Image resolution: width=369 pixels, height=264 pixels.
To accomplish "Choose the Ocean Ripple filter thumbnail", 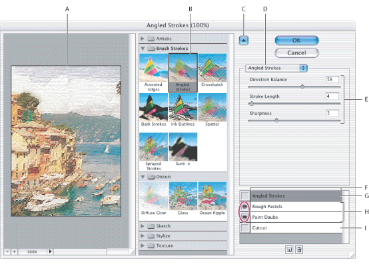I will tap(212, 196).
